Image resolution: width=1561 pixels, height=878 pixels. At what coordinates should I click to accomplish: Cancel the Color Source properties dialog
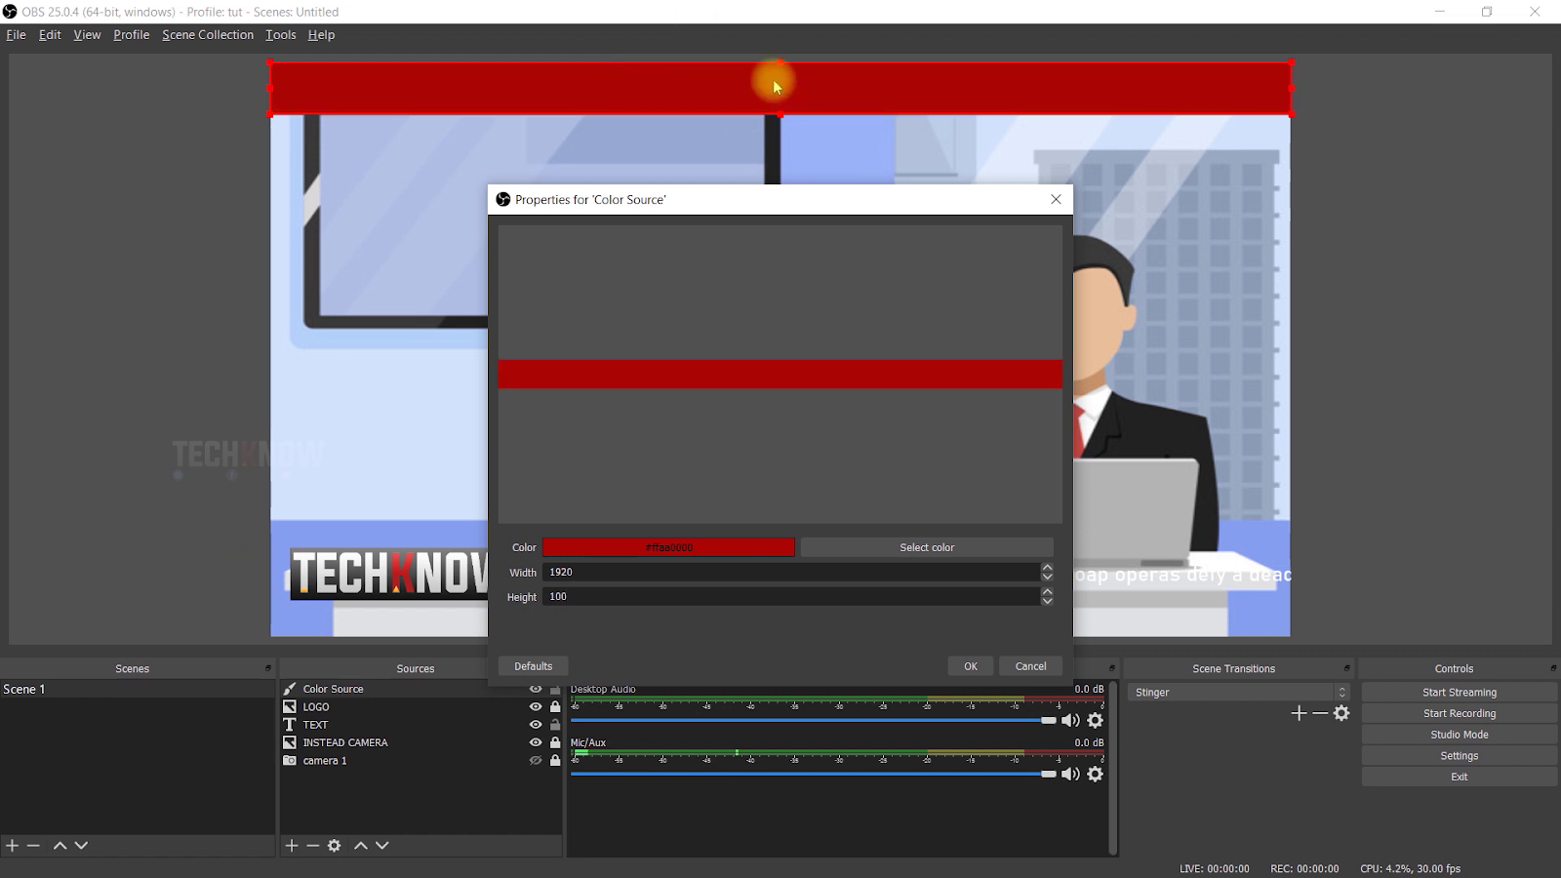(x=1030, y=666)
